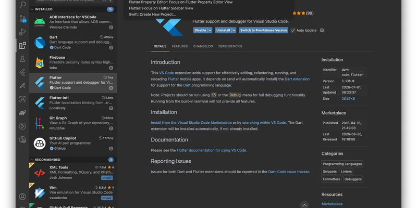Open the Search view in activity bar

(22, 5)
